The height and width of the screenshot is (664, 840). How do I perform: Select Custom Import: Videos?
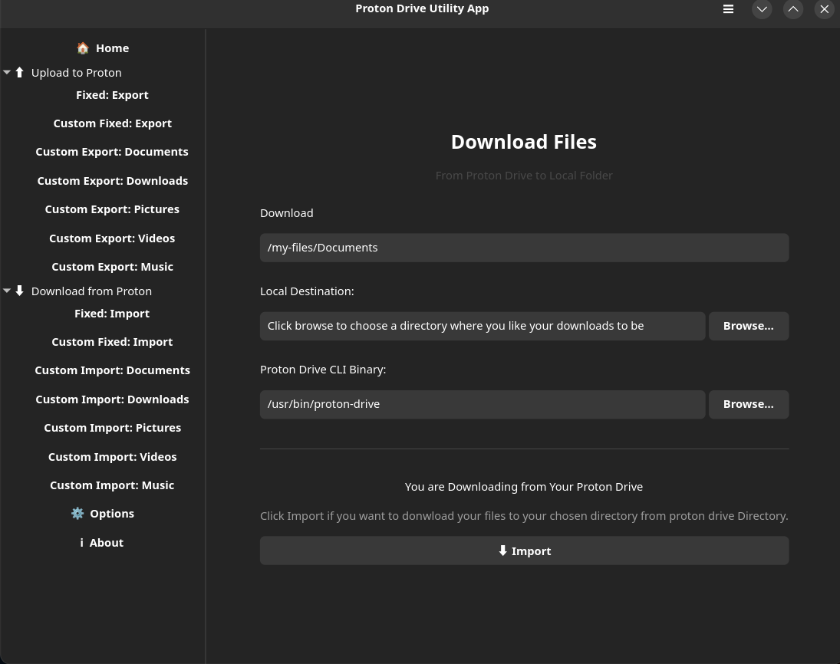[x=113, y=456]
